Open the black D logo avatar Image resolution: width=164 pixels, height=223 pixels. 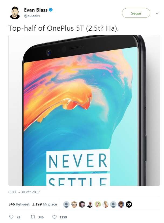129,204
